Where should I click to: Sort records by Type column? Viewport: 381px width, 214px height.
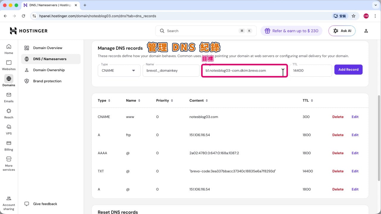click(104, 100)
